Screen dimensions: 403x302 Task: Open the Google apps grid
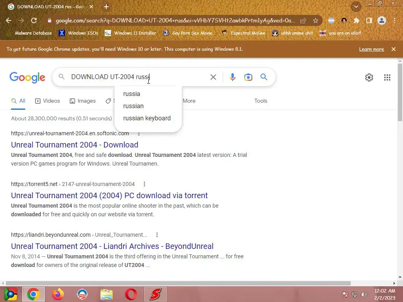pos(387,77)
